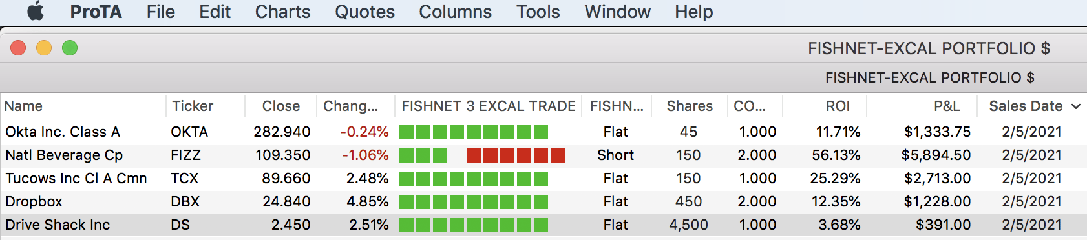The width and height of the screenshot is (1087, 240).
Task: Open the Charts menu
Action: point(282,12)
